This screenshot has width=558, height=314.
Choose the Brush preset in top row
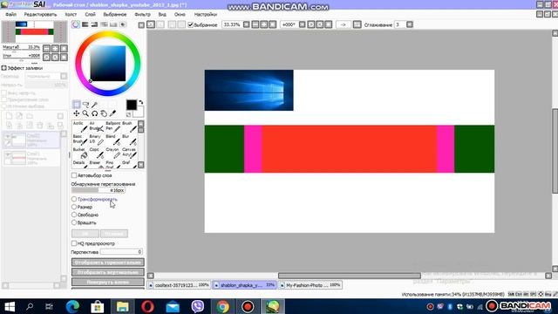[129, 126]
